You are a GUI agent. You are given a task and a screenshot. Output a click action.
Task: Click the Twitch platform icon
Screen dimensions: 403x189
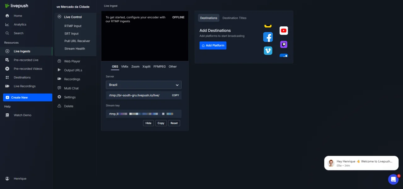pos(284,44)
